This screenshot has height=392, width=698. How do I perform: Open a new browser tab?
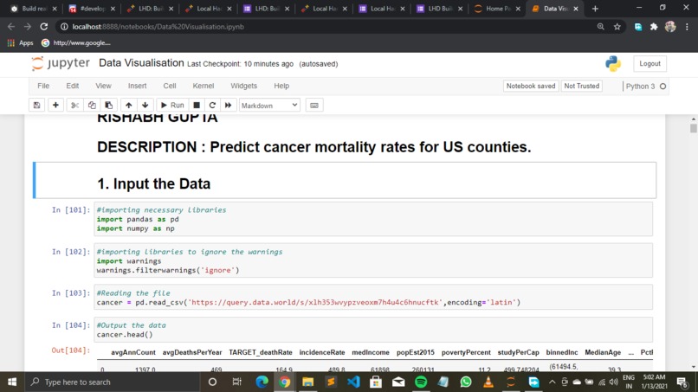[595, 9]
